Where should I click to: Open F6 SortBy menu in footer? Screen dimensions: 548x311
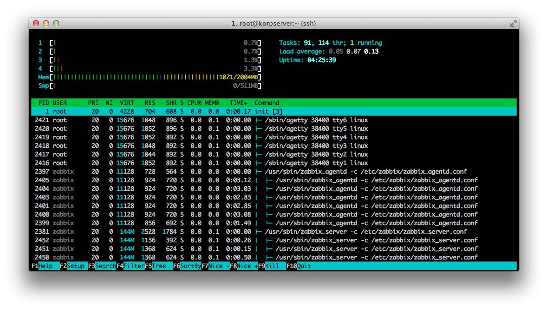[x=187, y=266]
